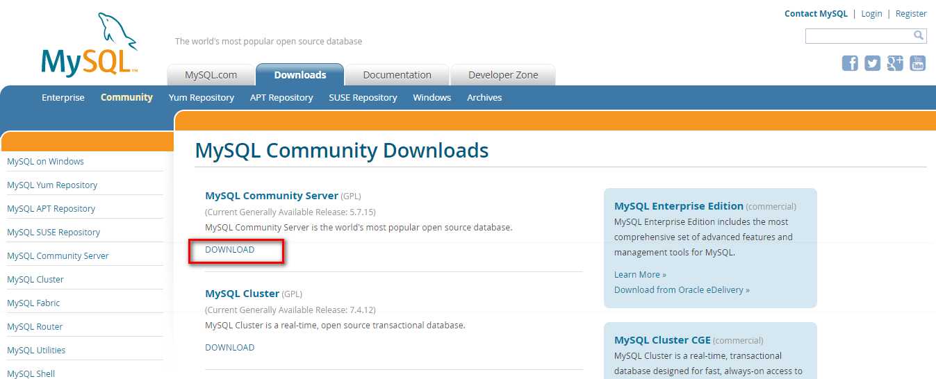Open the YouTube channel icon
The image size is (936, 379).
(918, 63)
